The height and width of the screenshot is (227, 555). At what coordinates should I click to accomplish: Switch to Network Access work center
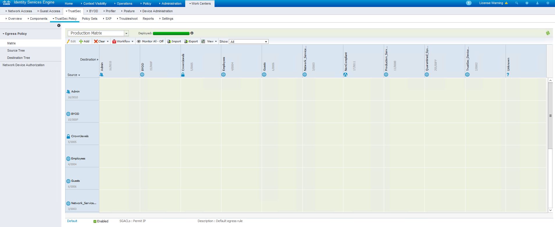[x=19, y=11]
